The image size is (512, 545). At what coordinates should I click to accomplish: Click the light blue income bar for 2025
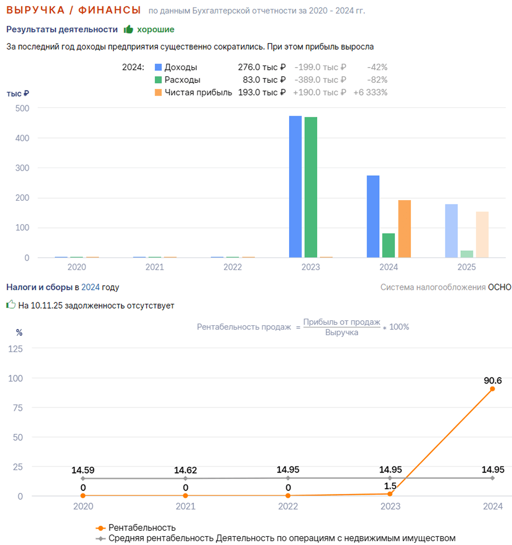[451, 231]
